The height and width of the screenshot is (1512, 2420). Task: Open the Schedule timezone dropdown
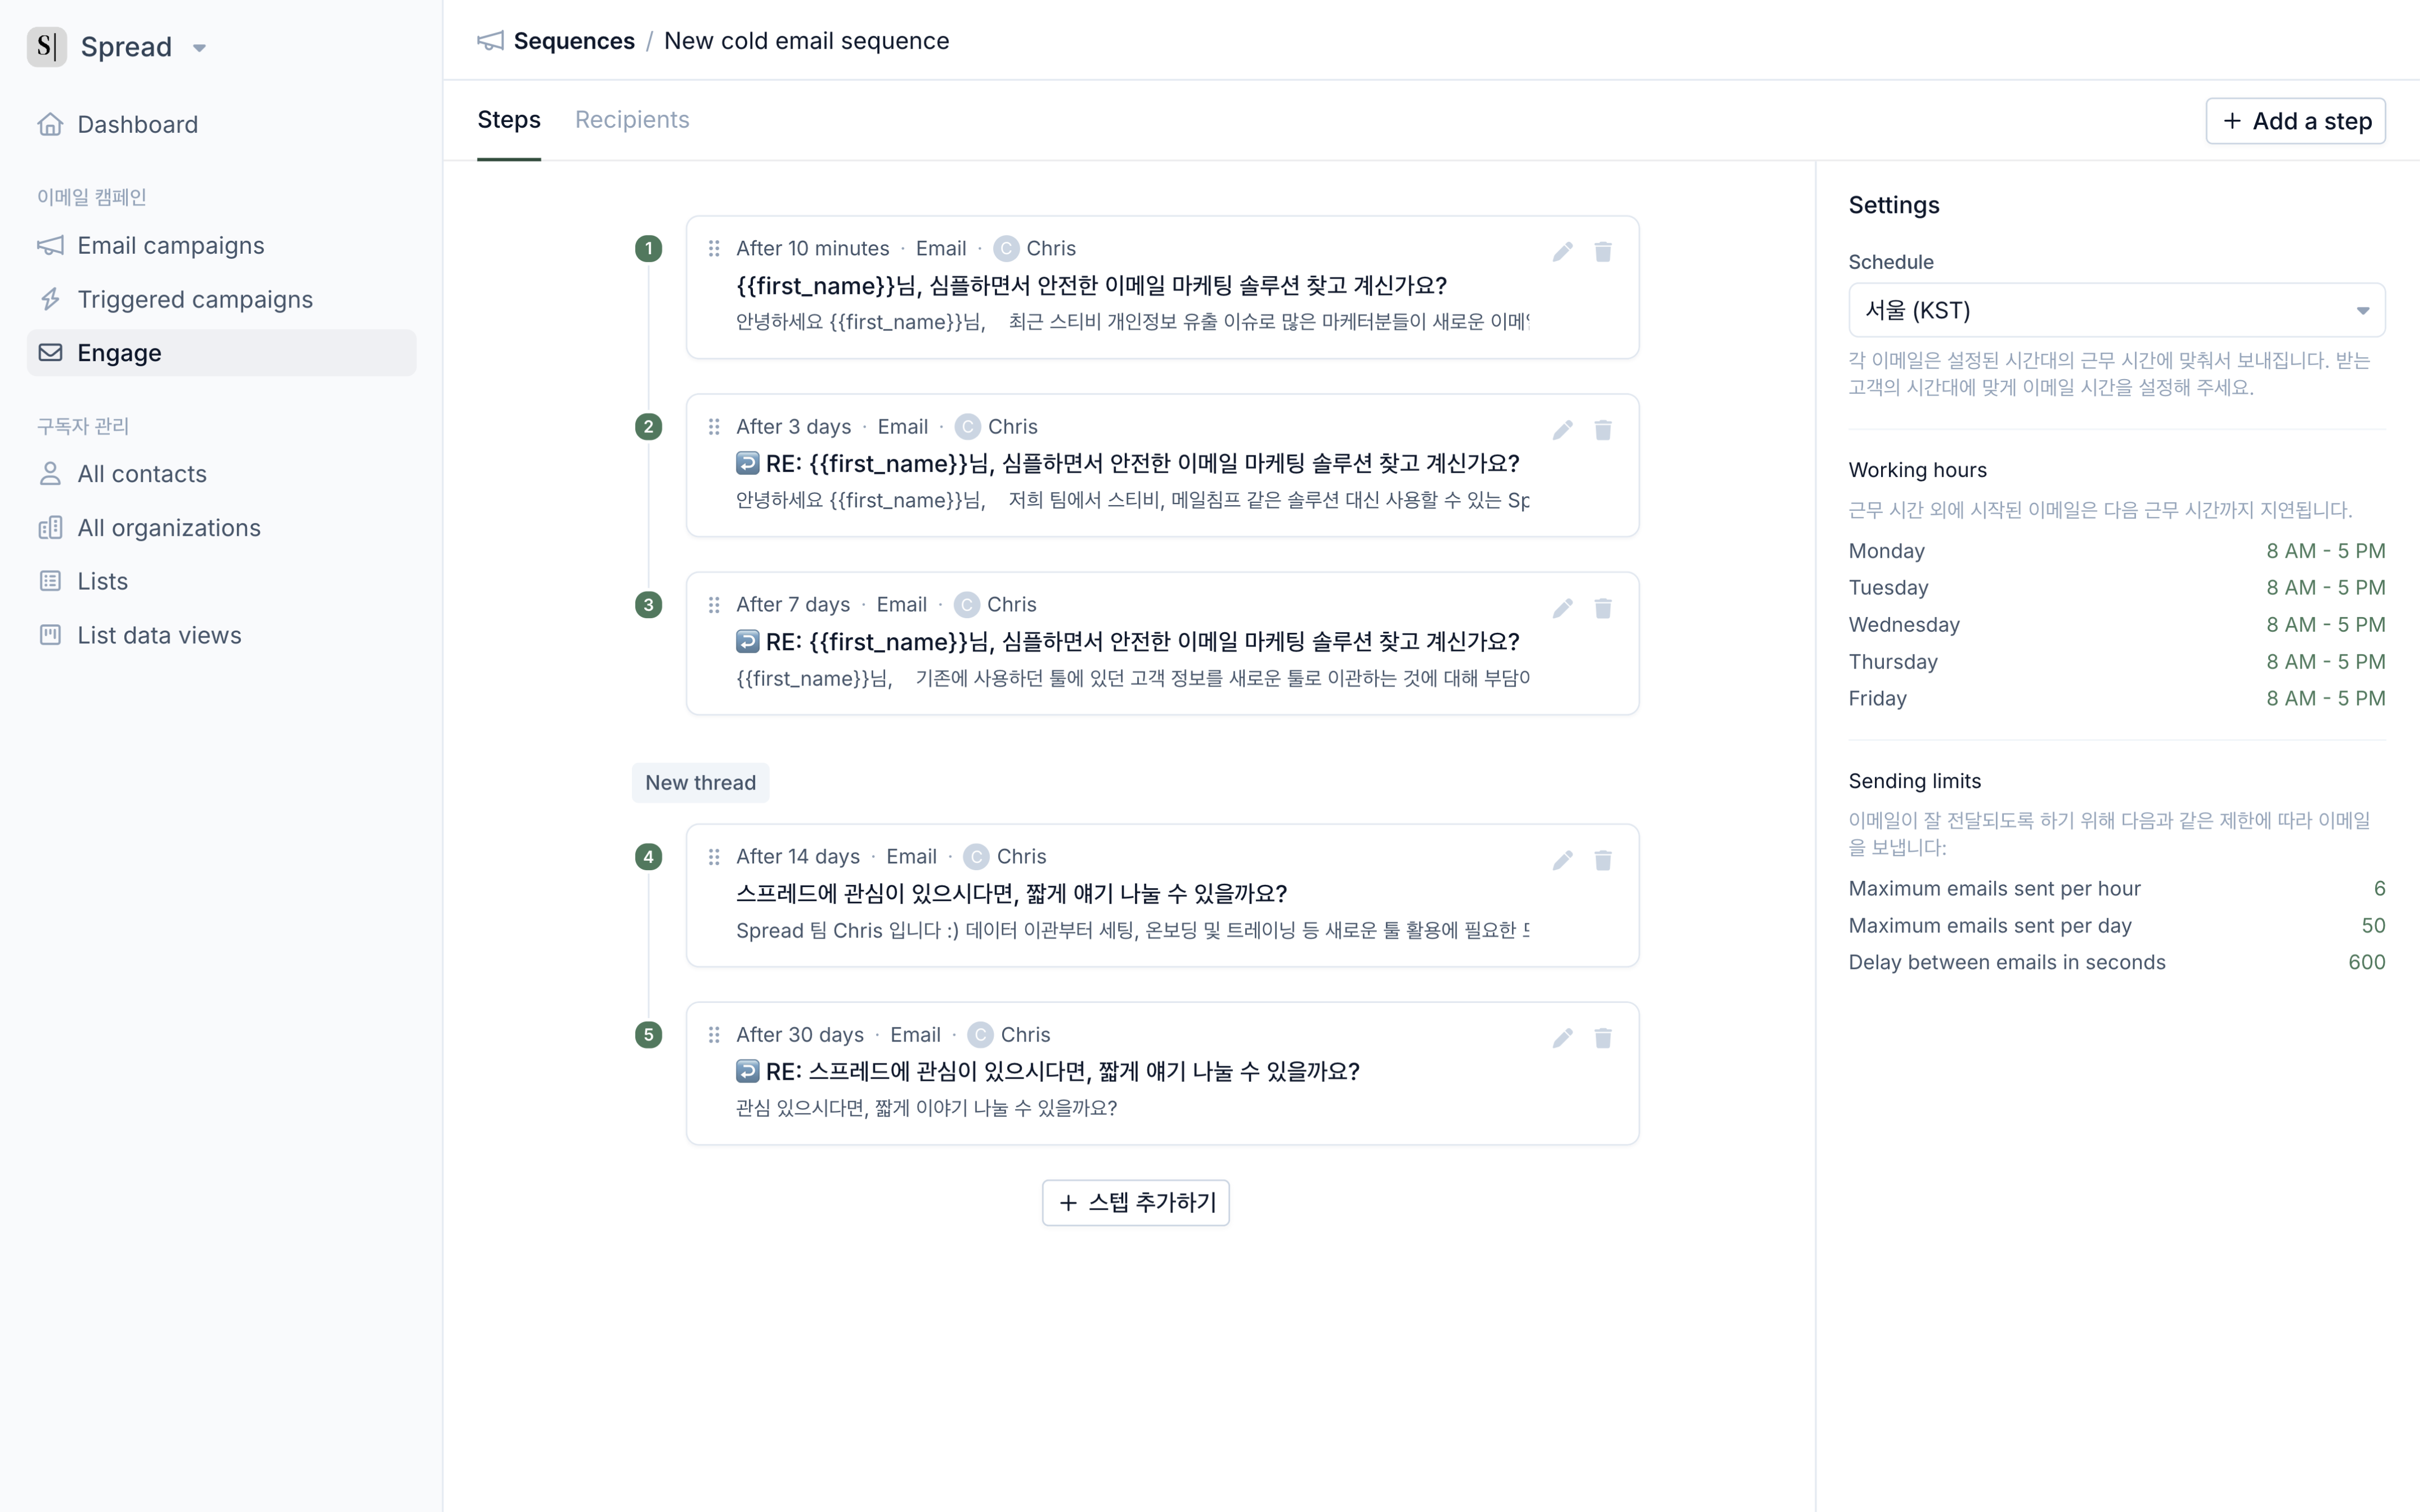(x=2116, y=310)
